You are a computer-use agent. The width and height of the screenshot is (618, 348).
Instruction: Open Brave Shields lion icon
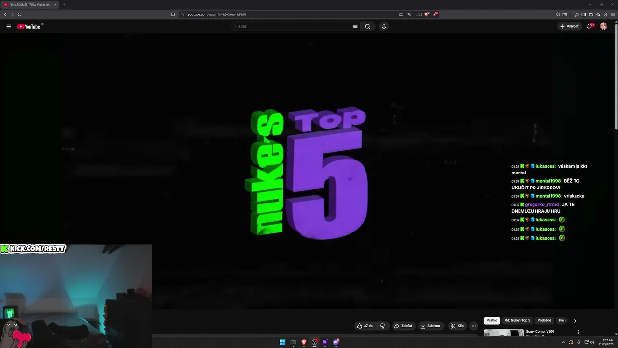point(427,14)
